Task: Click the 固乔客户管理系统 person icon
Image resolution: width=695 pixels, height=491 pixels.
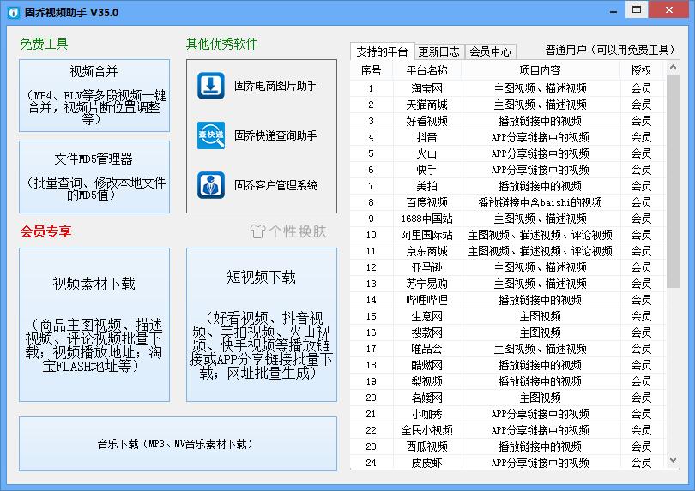Action: 210,184
